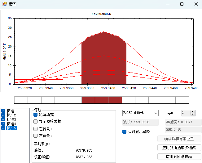
Task: Click the app icon in title bar
Action: pyautogui.click(x=5, y=4)
